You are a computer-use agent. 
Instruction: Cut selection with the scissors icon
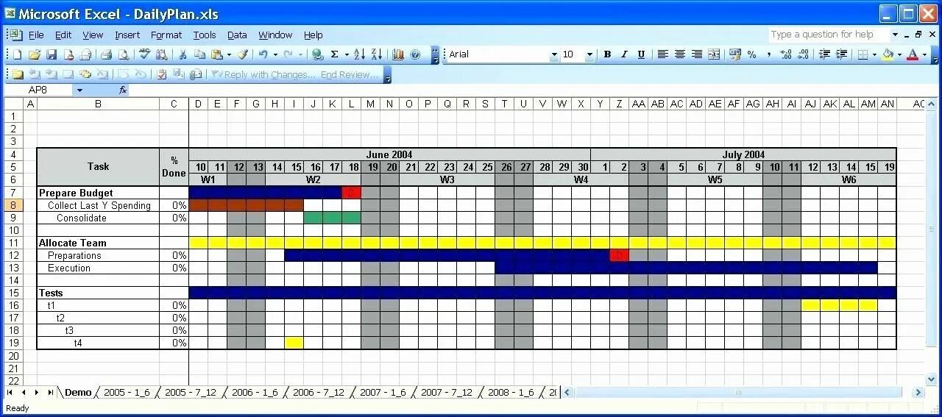pos(183,54)
